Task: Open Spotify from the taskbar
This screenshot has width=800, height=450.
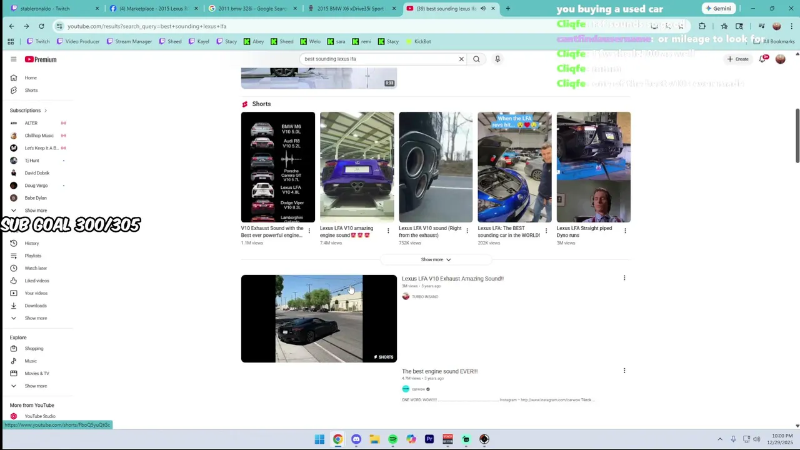Action: 392,439
